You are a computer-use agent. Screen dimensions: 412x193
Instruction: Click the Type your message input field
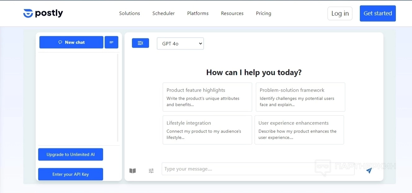coord(258,169)
